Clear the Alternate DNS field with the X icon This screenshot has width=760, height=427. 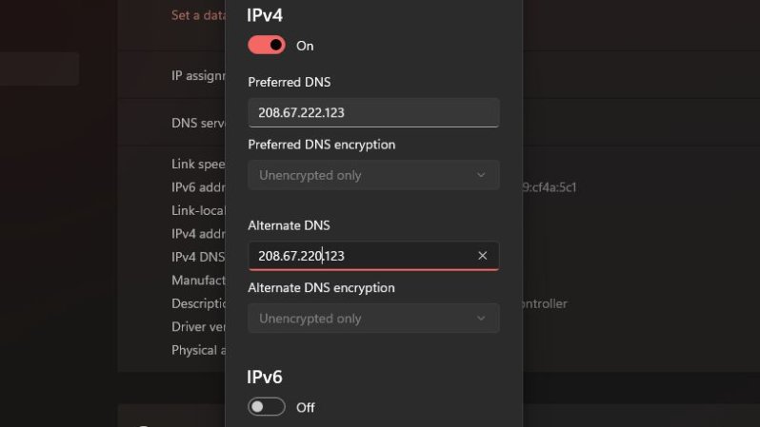482,256
